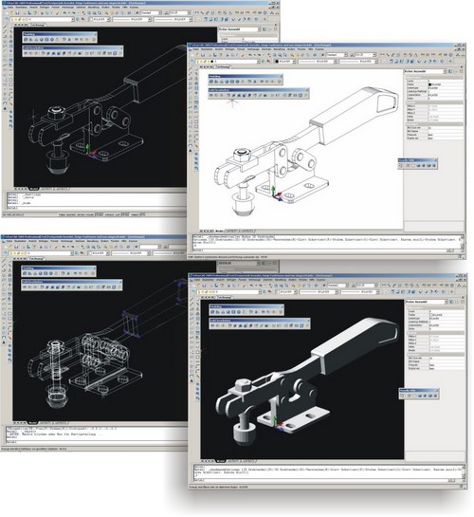Click first icon of small floating toolbar, white-canvas window
The width and height of the screenshot is (474, 517).
point(402,165)
